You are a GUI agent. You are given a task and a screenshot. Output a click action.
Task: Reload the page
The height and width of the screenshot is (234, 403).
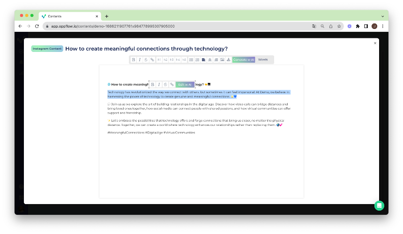click(37, 26)
